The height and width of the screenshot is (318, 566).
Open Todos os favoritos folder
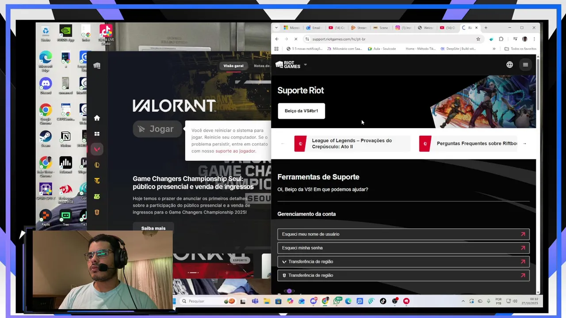click(520, 49)
